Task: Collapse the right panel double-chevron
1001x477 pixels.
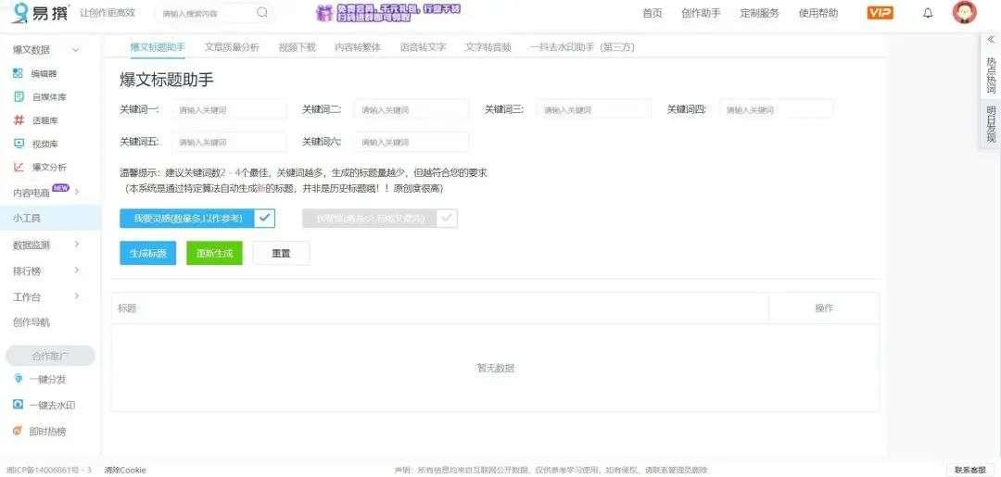Action: point(991,40)
